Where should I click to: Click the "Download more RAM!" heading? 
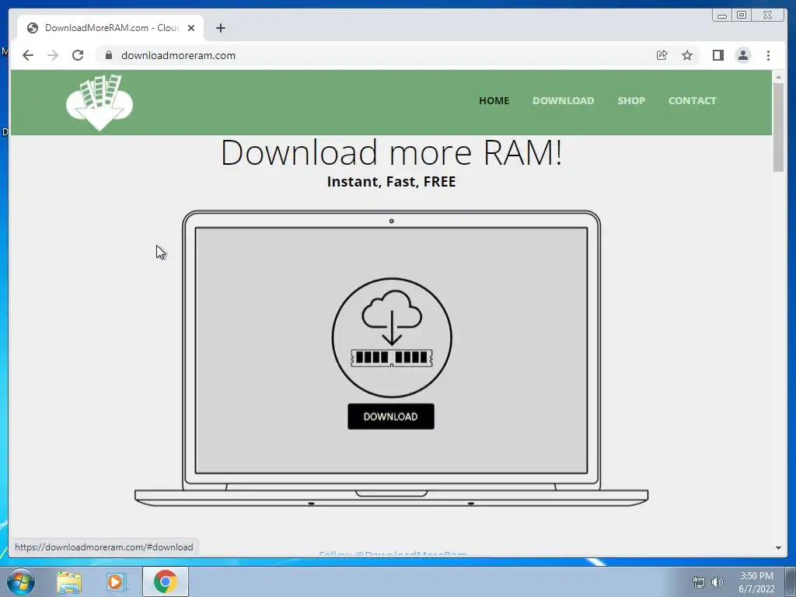(x=392, y=152)
